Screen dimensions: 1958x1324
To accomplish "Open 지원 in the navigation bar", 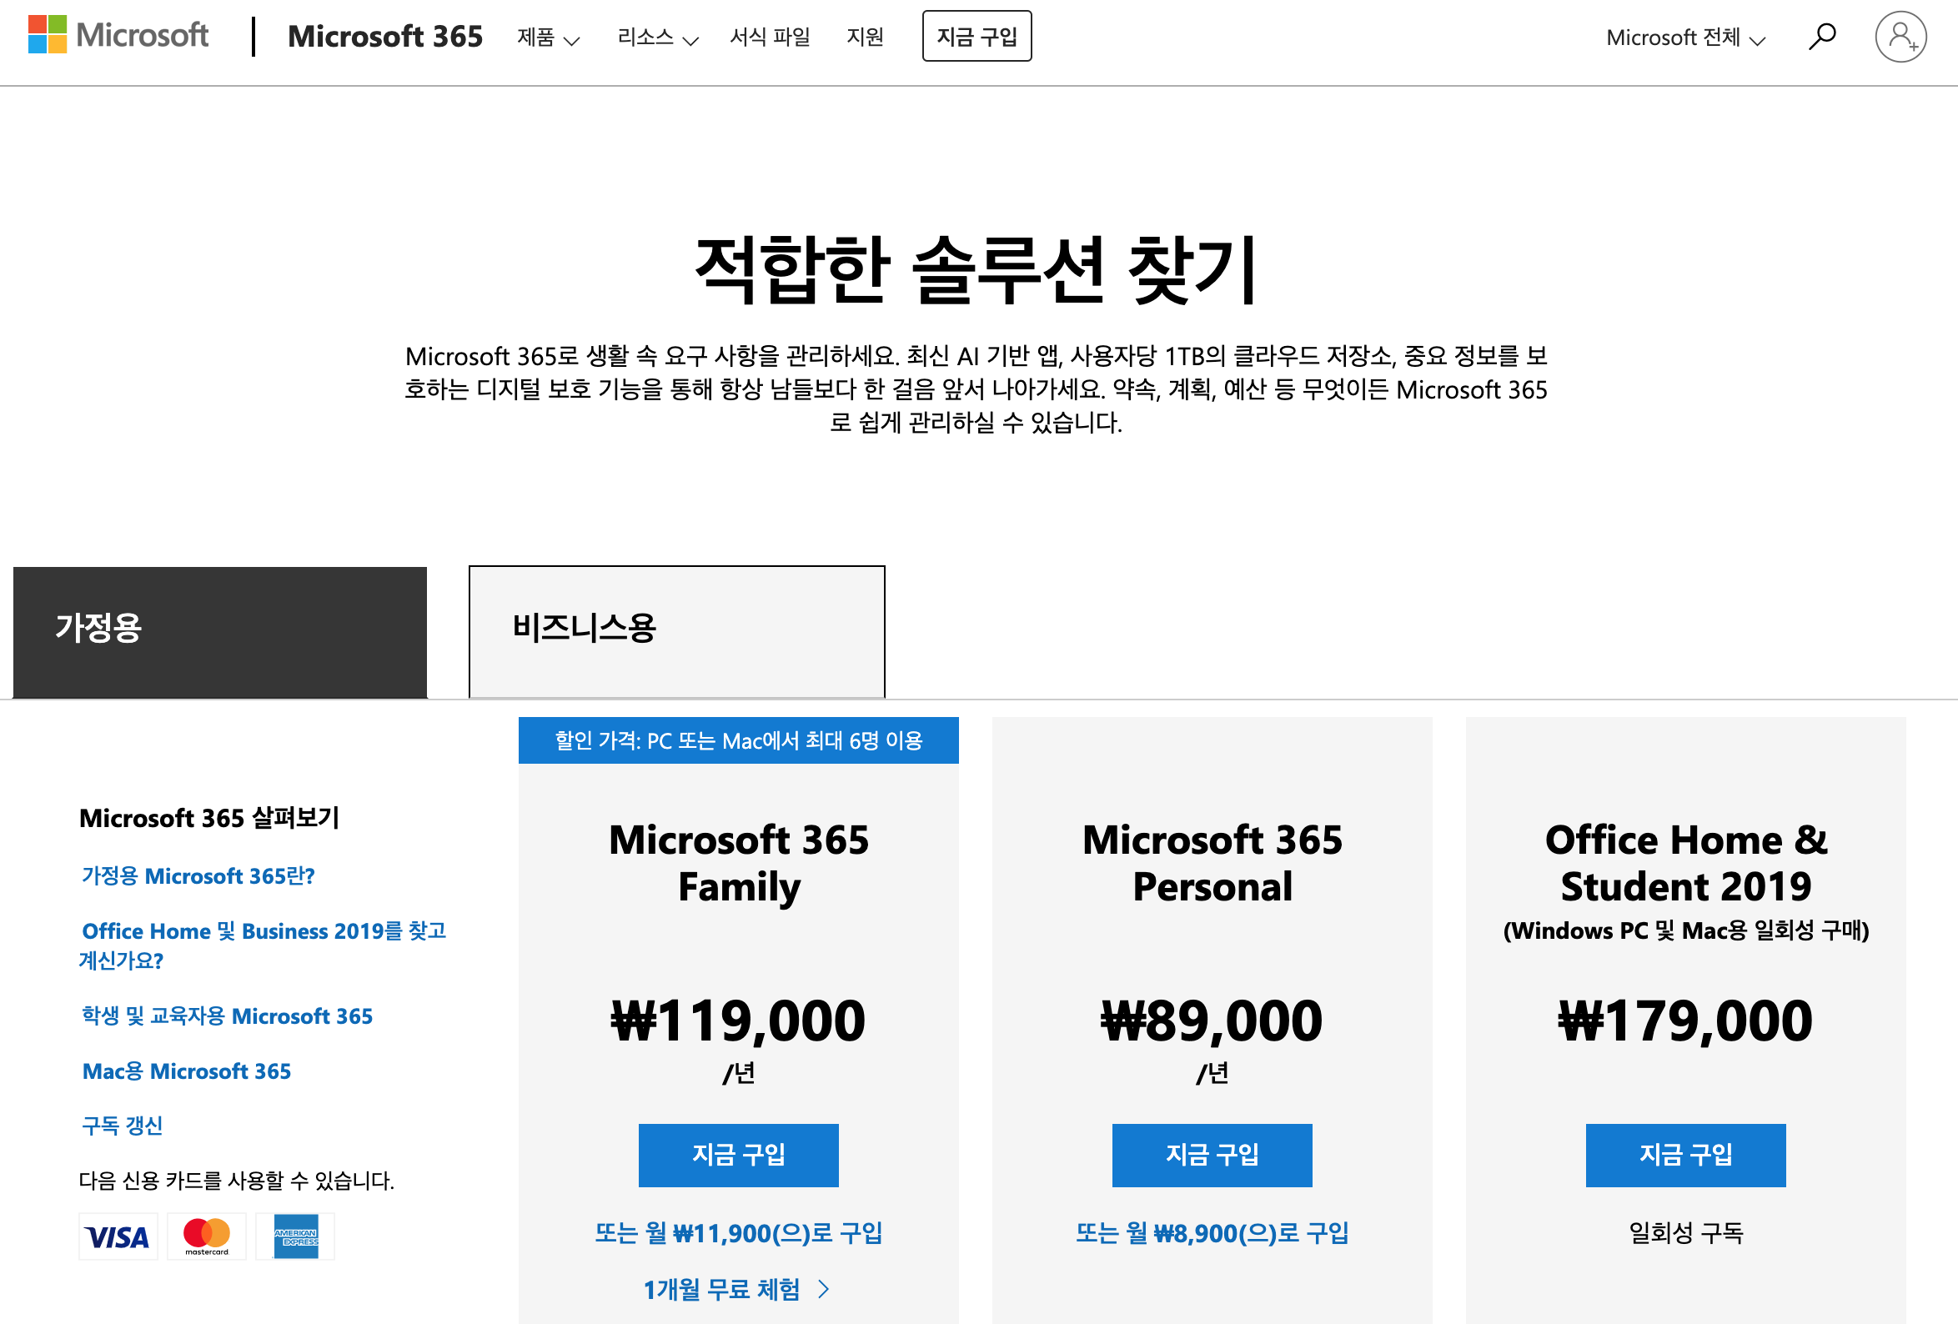I will tap(865, 37).
